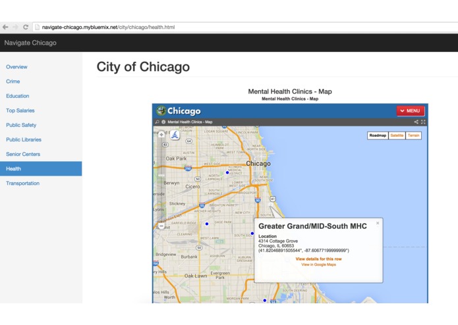Click the Route 43 shield on map
Screen dimensions: 458x325
tap(165, 145)
